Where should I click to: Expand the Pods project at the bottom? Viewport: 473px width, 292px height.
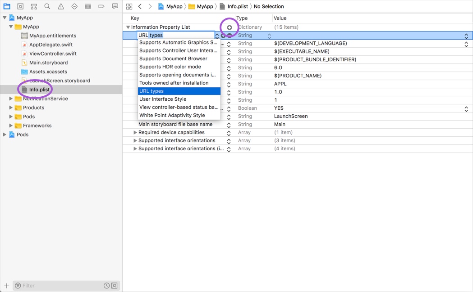pyautogui.click(x=5, y=135)
